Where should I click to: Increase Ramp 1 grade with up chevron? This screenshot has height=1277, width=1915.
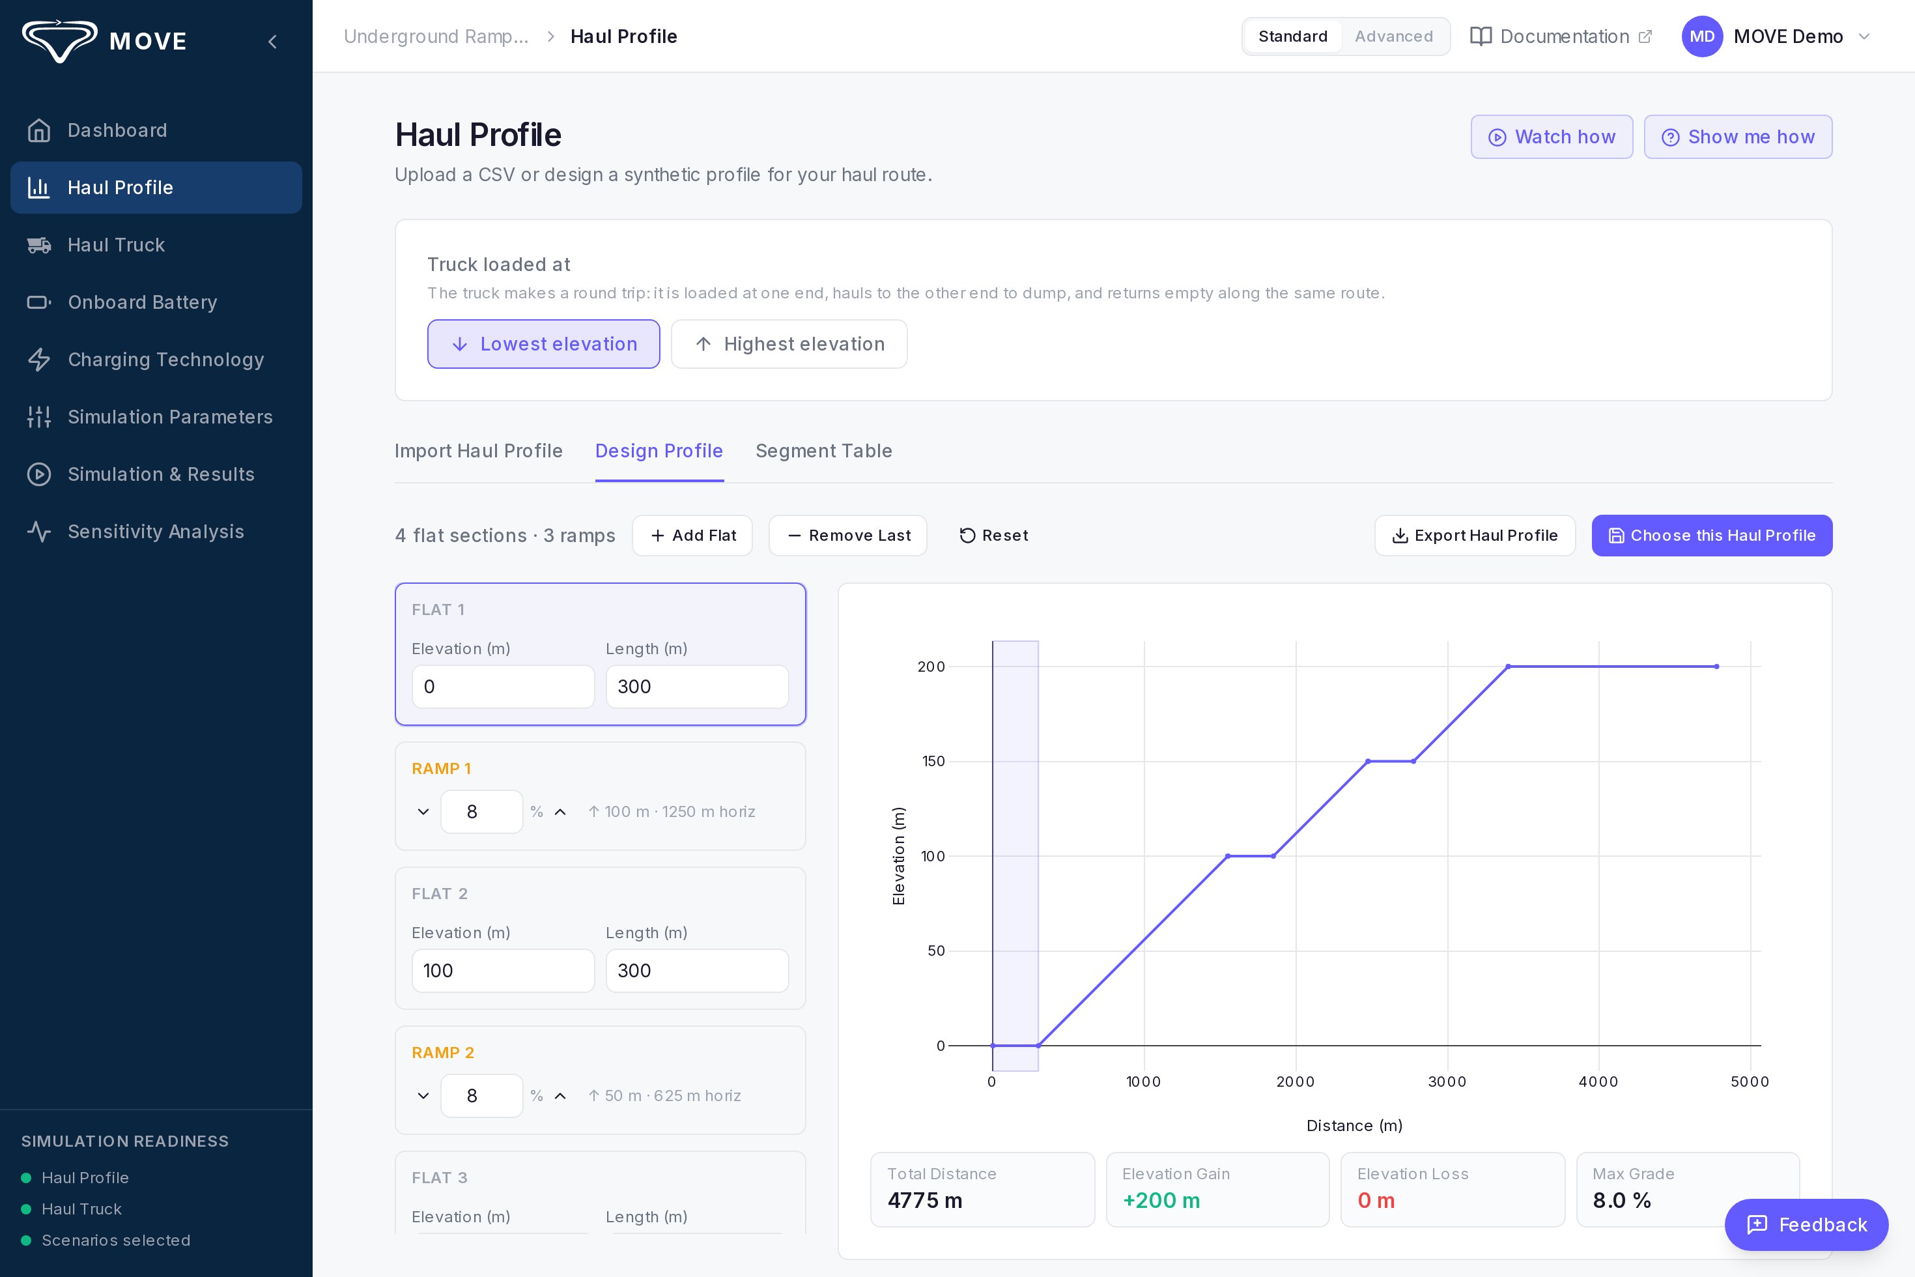click(x=560, y=812)
